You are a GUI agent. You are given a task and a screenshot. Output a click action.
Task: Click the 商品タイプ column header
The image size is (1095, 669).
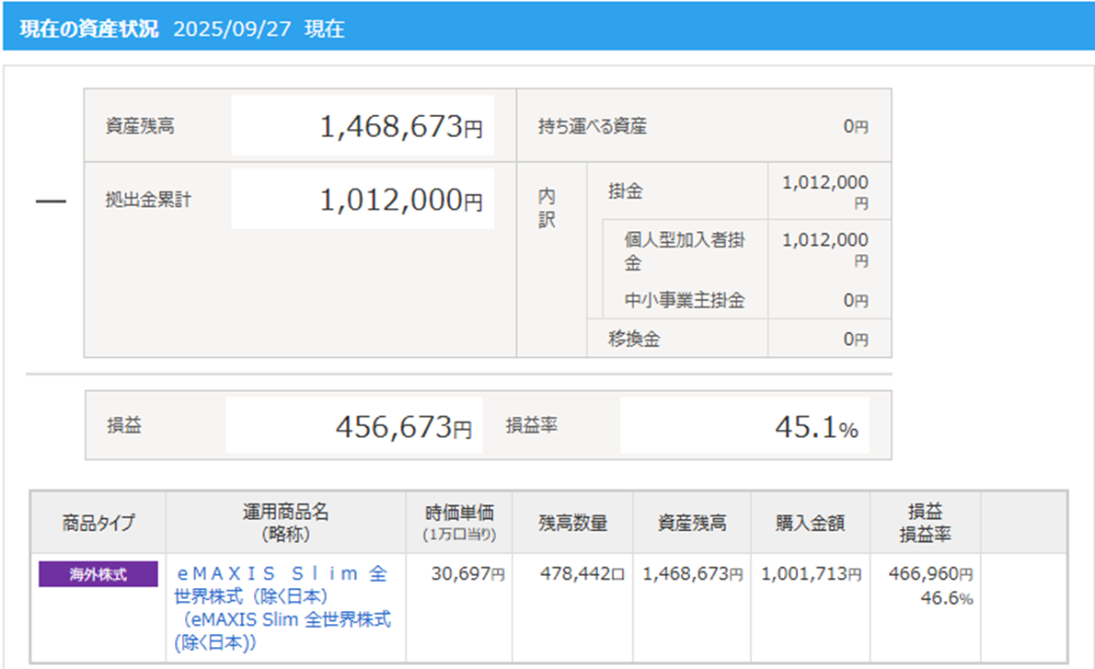98,523
